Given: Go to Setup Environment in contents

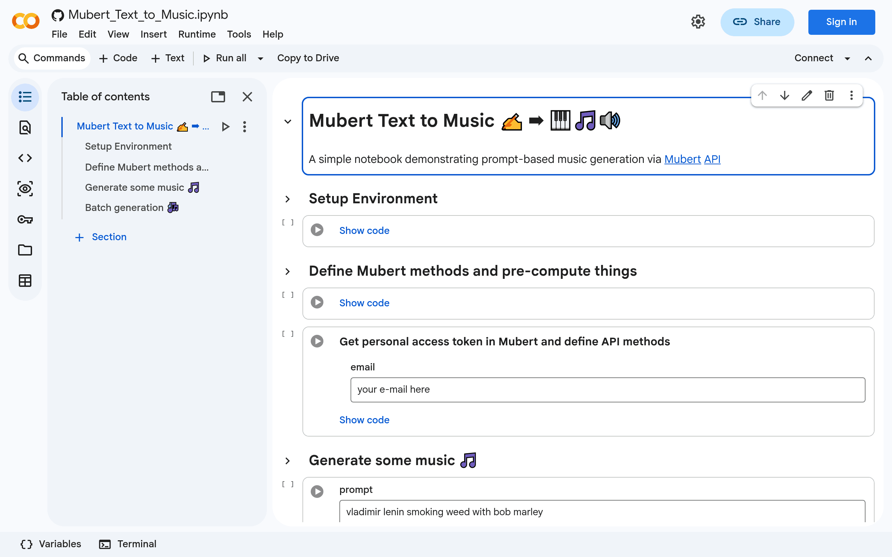Looking at the screenshot, I should pyautogui.click(x=128, y=147).
